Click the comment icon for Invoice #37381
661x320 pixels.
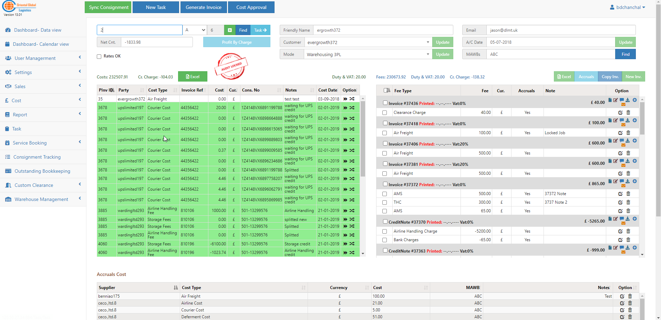tap(622, 161)
